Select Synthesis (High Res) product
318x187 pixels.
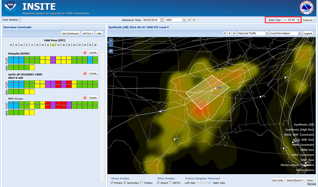300,130
